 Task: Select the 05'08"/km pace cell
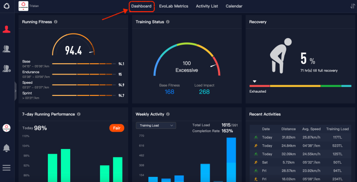(311, 179)
